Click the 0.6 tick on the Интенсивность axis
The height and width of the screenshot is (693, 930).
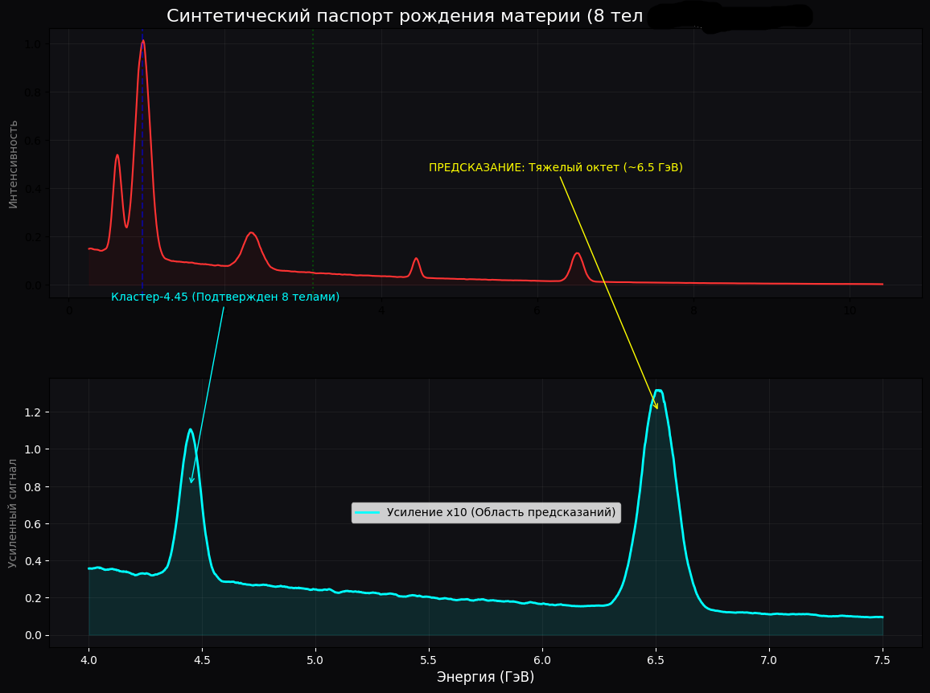coord(33,141)
